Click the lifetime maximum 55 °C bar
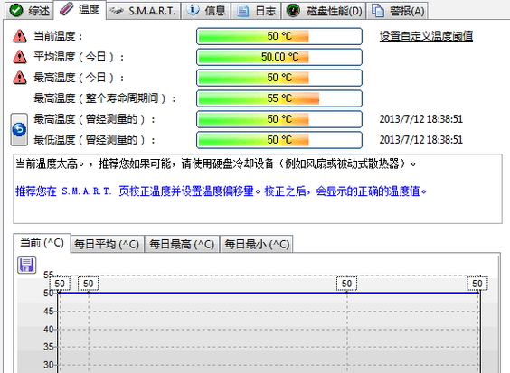The image size is (510, 373). tap(279, 98)
